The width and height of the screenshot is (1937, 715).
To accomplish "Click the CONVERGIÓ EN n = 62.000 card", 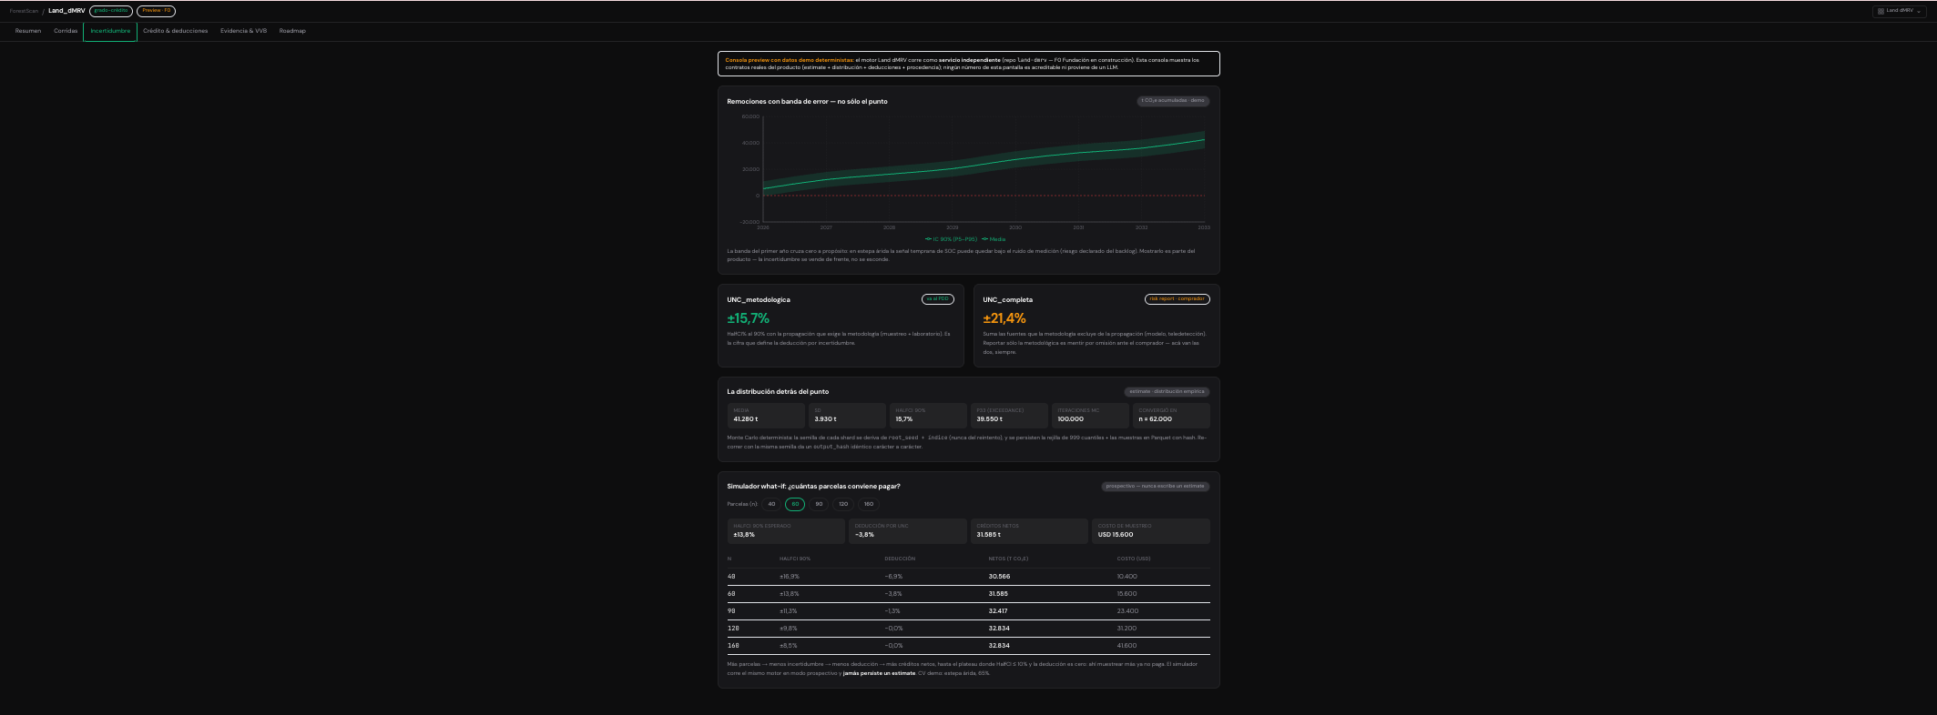I will [x=1171, y=416].
